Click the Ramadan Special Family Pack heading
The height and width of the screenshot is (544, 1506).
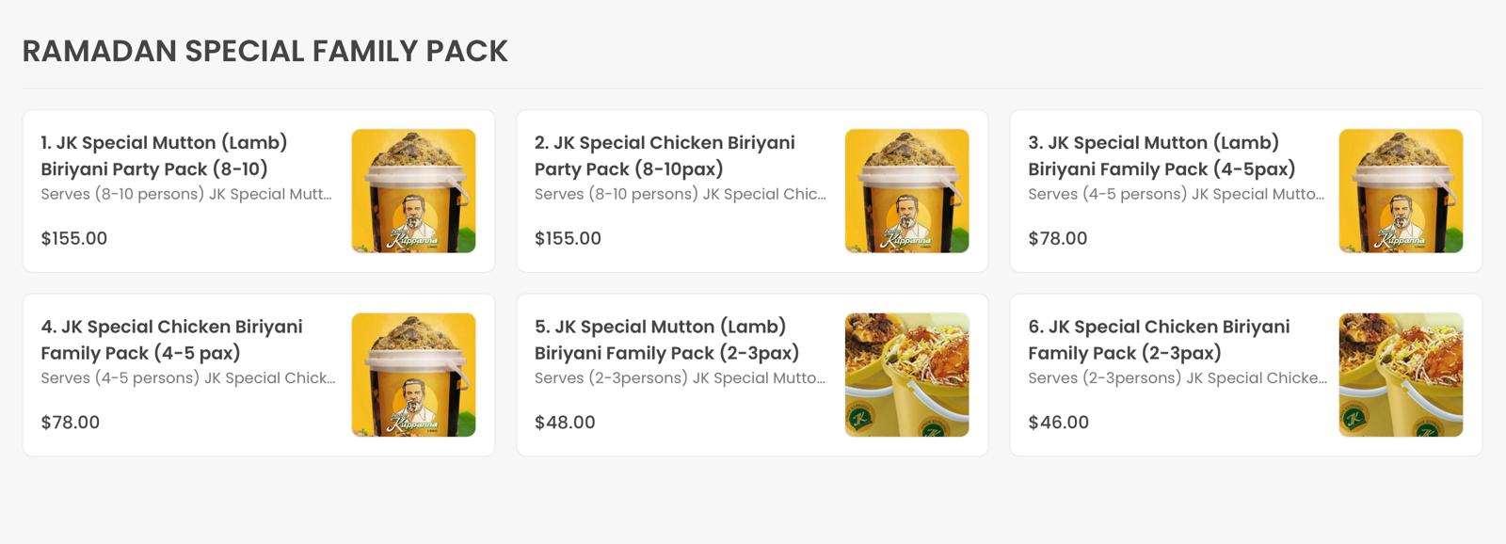264,51
